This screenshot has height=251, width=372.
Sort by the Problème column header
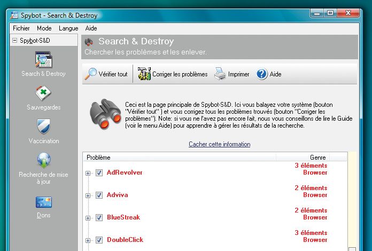coord(180,157)
